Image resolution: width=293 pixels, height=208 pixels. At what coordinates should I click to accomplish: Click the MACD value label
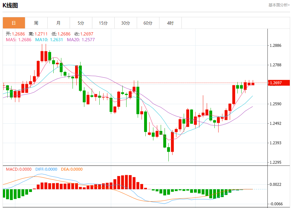19,169
